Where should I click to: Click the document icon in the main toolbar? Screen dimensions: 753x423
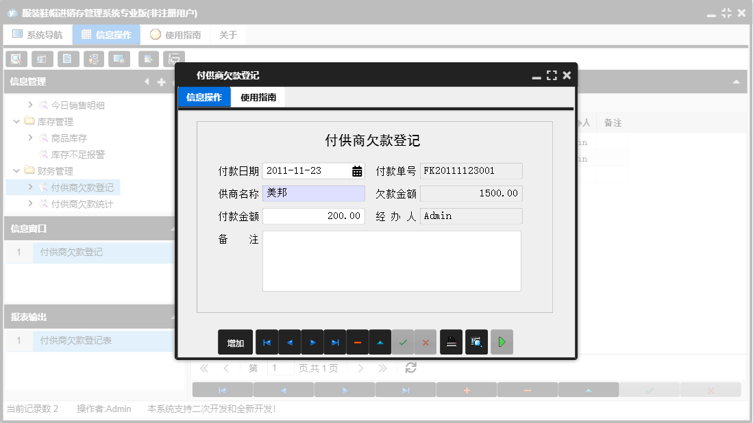point(68,59)
